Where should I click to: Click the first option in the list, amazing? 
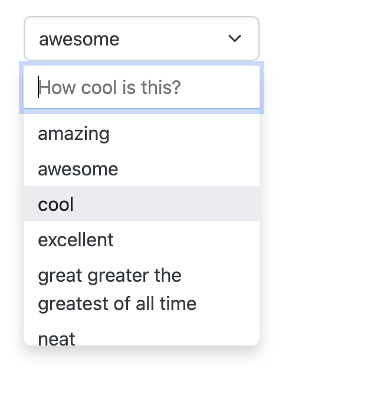click(141, 133)
